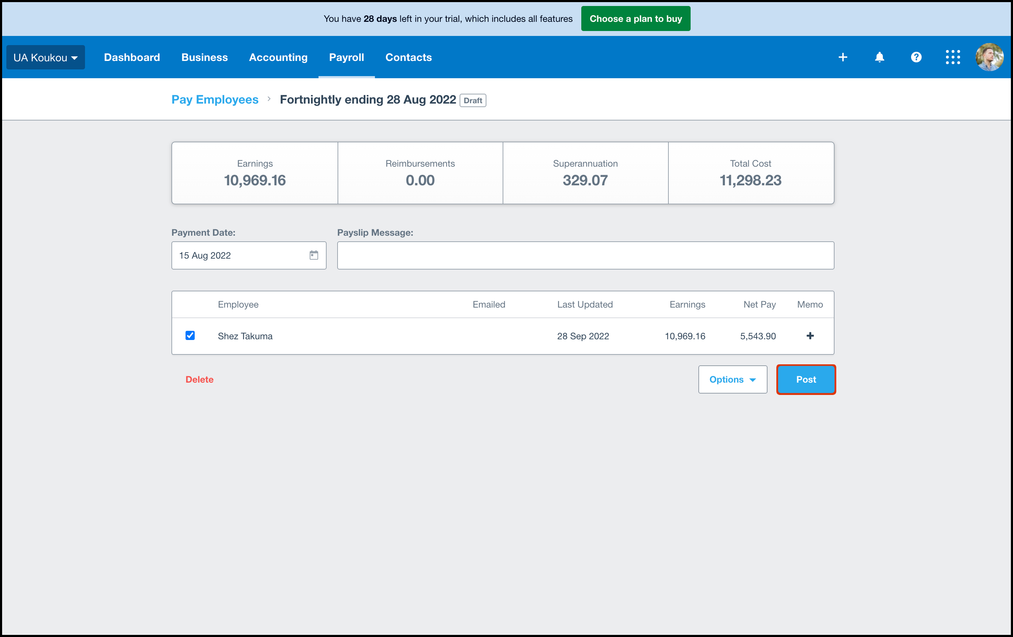The height and width of the screenshot is (637, 1013).
Task: Open the app launcher grid icon
Action: click(952, 57)
